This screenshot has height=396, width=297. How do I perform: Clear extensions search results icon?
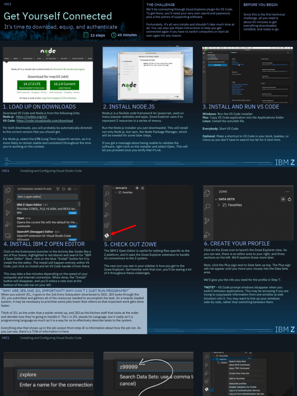(70, 189)
